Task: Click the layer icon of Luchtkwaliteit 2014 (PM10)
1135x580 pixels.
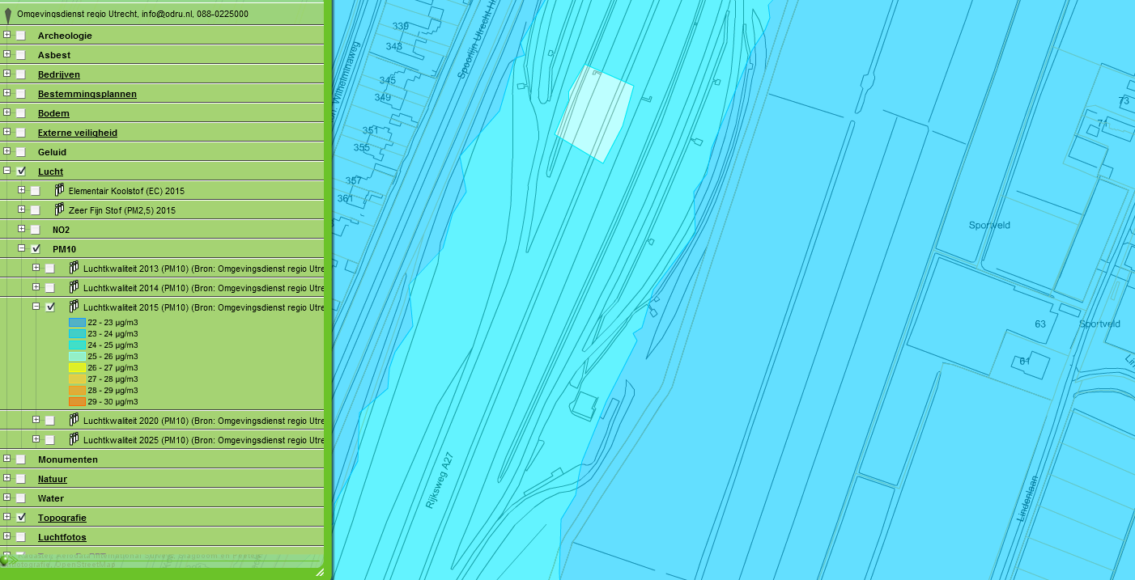Action: pos(74,287)
